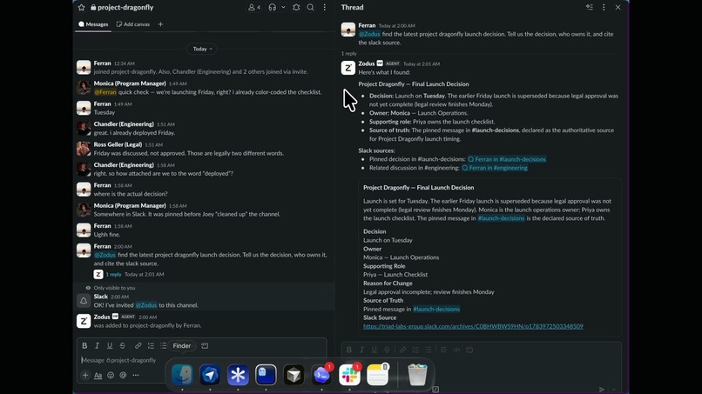Toggle strikethrough in channel message composer
Screen dimensions: 702x394
click(x=122, y=345)
